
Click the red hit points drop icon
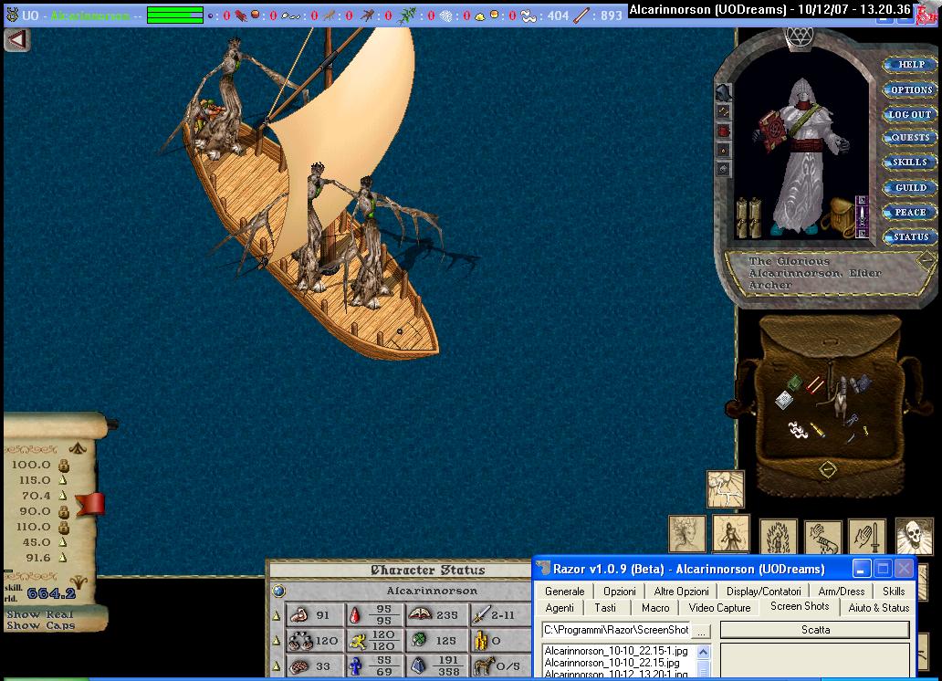[355, 615]
